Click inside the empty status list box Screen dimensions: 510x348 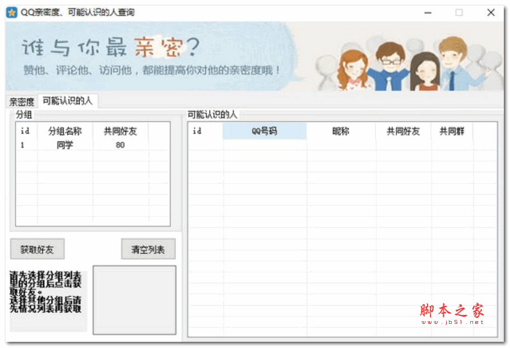[135, 300]
